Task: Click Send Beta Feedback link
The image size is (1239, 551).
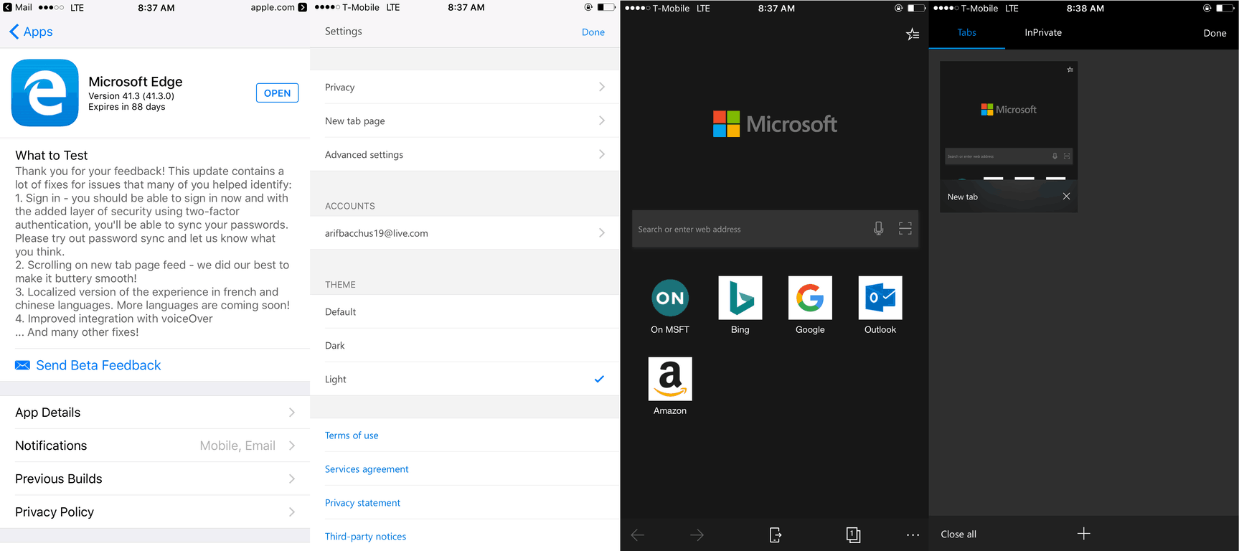Action: (x=98, y=365)
